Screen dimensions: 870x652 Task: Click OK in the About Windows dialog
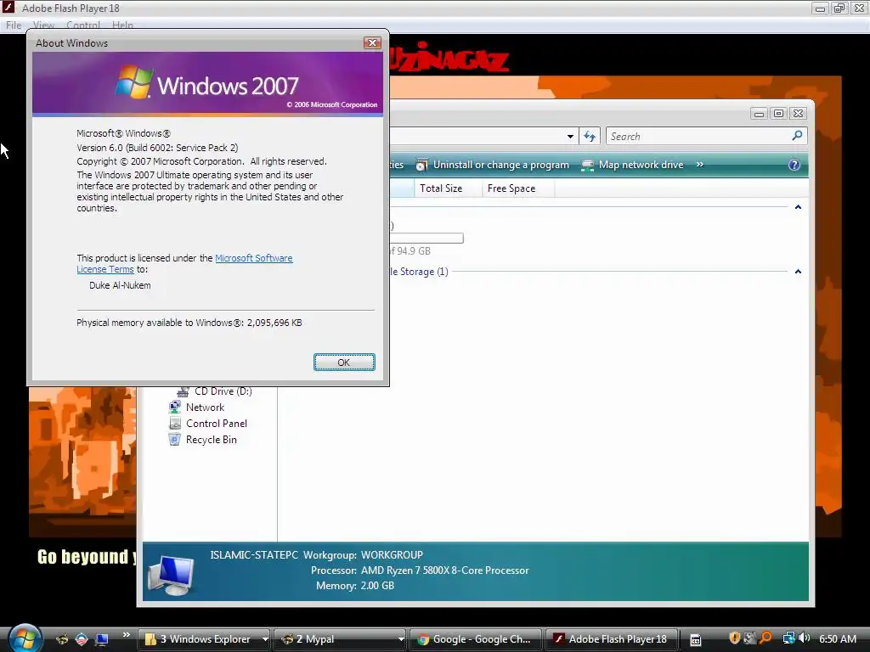coord(344,362)
